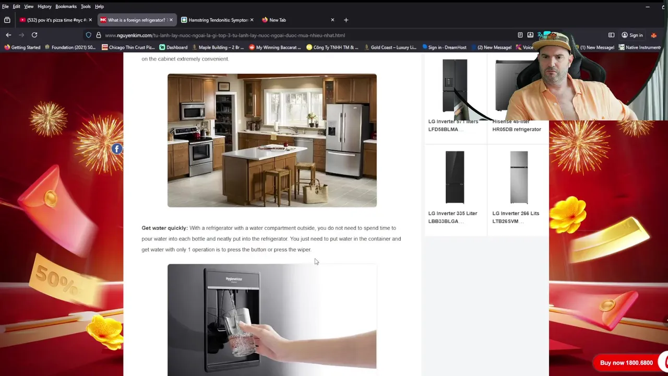668x376 pixels.
Task: Close the 'What is a foreign refrigerator?' tab
Action: coord(171,20)
